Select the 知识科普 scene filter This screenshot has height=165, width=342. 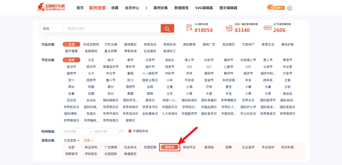coord(288,147)
